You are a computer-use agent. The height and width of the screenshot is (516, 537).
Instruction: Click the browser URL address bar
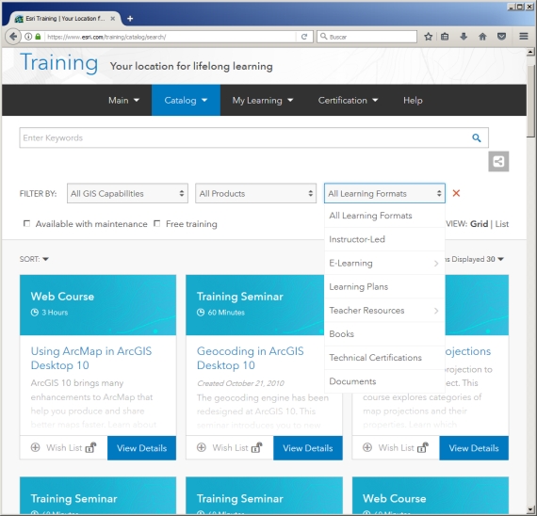click(171, 37)
